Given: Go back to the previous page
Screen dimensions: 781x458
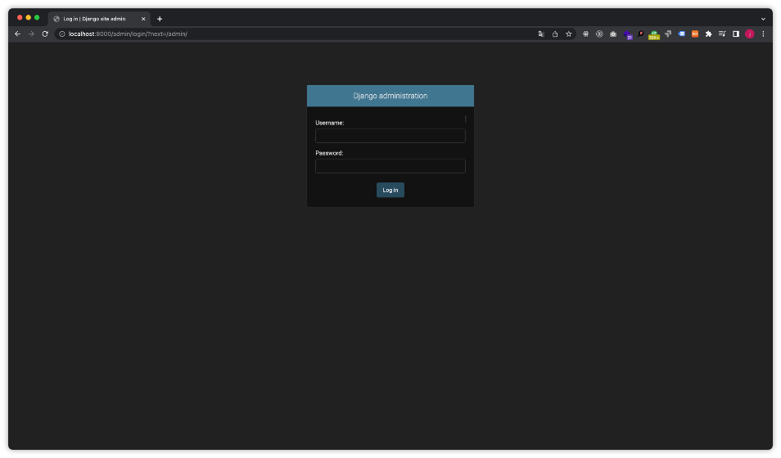Looking at the screenshot, I should 17,34.
